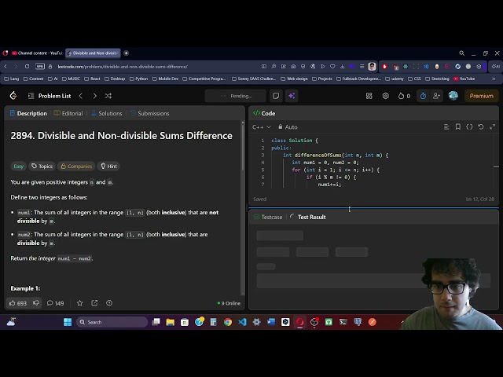Click the LeetCode logo icon
Image resolution: width=503 pixels, height=377 pixels.
pyautogui.click(x=13, y=96)
